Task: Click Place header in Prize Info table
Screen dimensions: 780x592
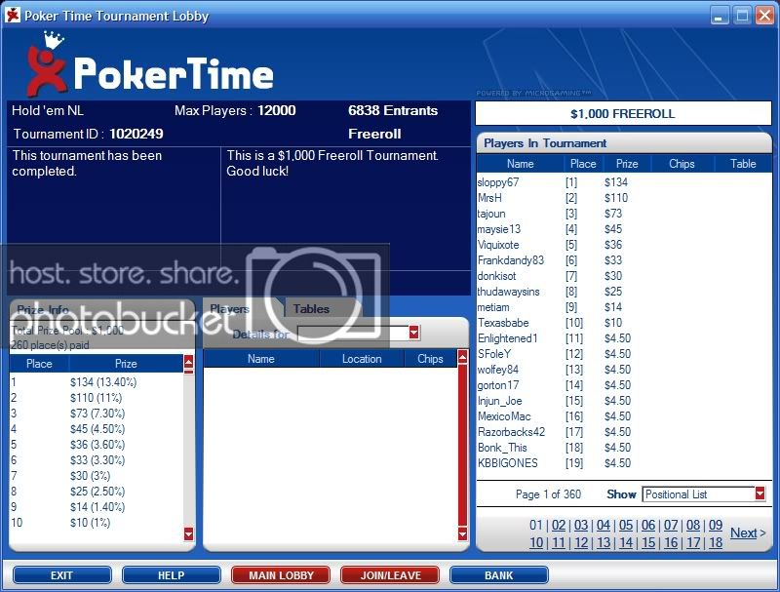Action: coord(39,364)
